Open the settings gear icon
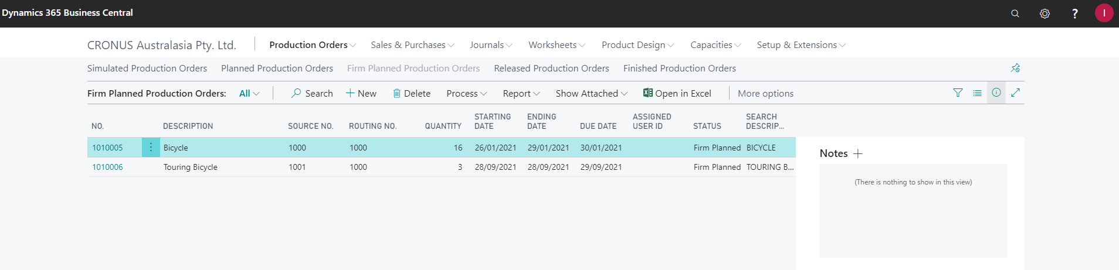 [1045, 13]
